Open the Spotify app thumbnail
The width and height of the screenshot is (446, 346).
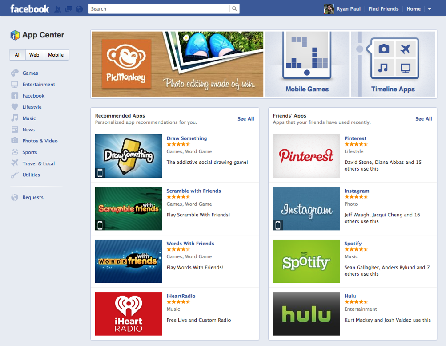(x=306, y=261)
